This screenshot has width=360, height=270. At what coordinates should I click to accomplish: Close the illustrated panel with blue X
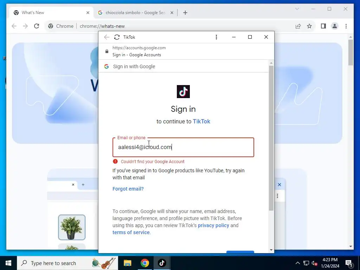pos(279,185)
